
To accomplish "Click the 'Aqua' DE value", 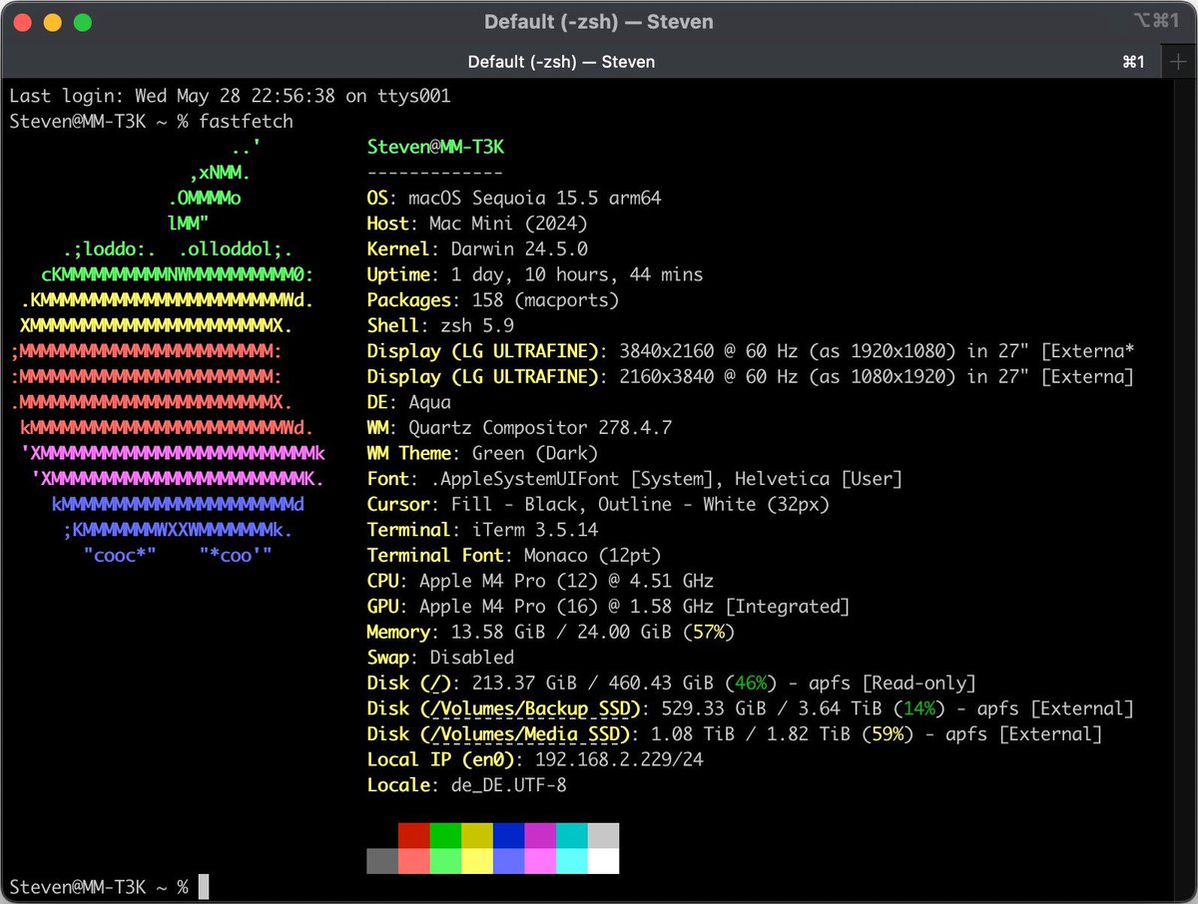I will 429,402.
